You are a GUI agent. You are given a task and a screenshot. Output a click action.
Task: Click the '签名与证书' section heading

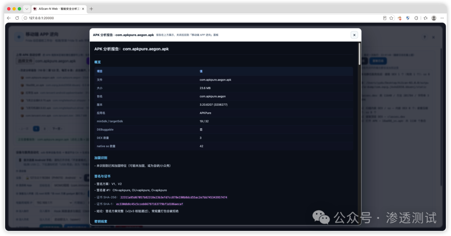click(x=102, y=176)
